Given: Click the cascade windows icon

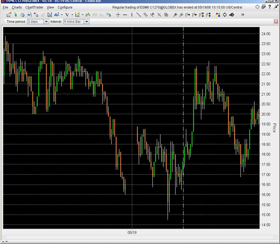Looking at the screenshot, I should (264, 7).
